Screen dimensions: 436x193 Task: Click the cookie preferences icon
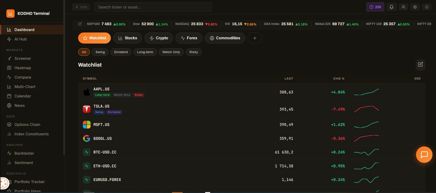point(4,183)
